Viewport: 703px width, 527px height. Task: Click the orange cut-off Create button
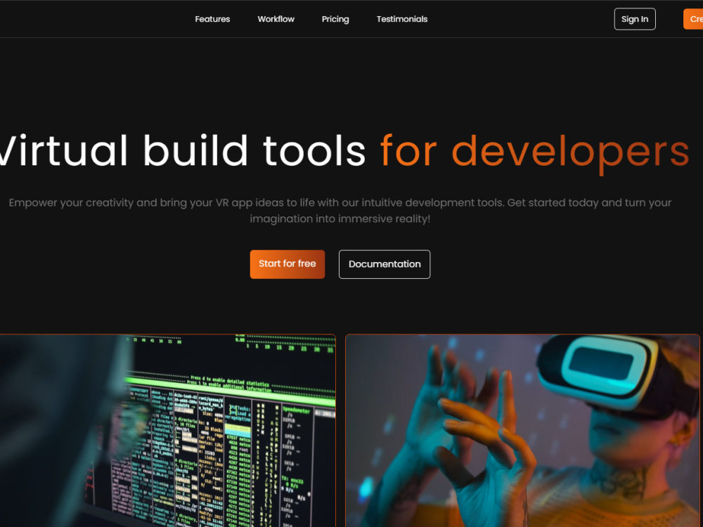pos(693,19)
